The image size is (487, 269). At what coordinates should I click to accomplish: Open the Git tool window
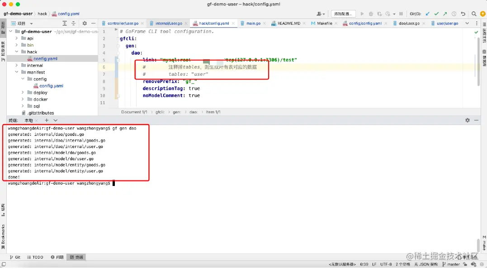tap(15, 257)
